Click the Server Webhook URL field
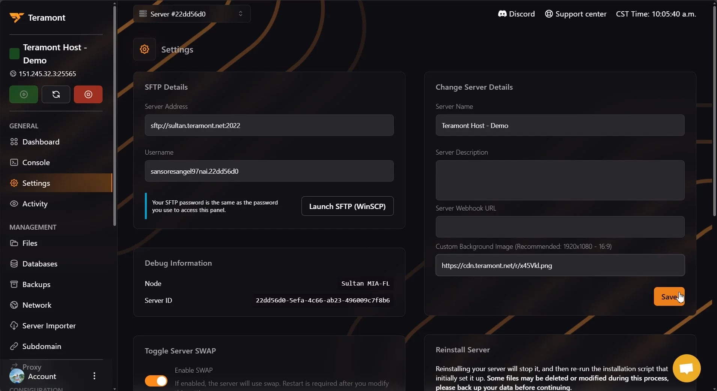717x391 pixels. click(560, 227)
